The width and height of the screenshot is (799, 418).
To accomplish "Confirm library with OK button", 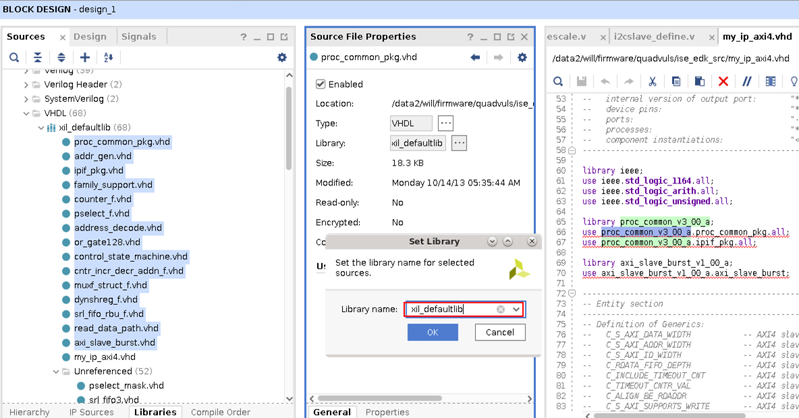I will pyautogui.click(x=433, y=332).
